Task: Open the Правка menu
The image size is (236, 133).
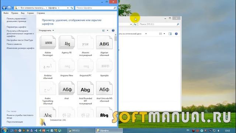Action: tap(15, 13)
